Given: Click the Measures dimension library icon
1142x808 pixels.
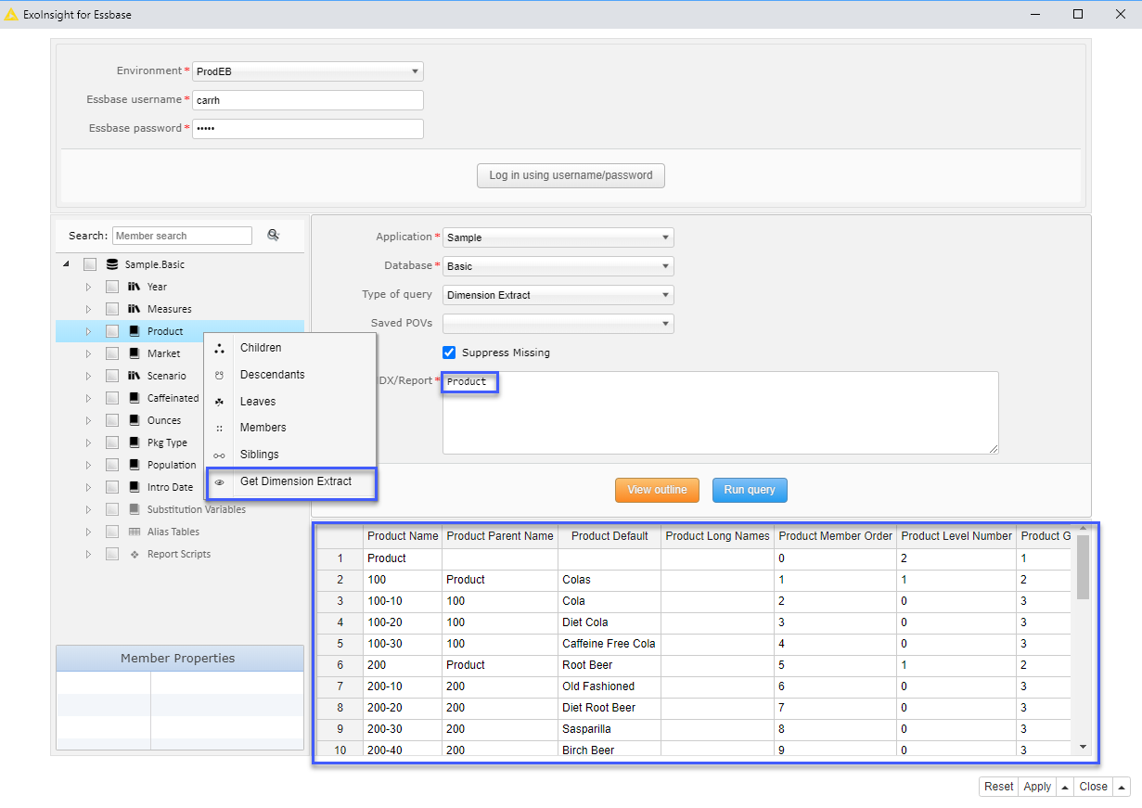Looking at the screenshot, I should tap(135, 309).
